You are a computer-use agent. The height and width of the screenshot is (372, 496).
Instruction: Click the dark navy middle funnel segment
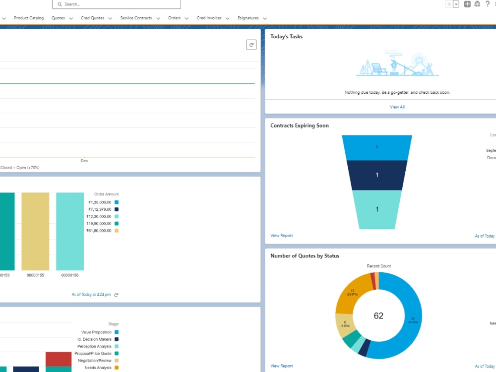(377, 175)
